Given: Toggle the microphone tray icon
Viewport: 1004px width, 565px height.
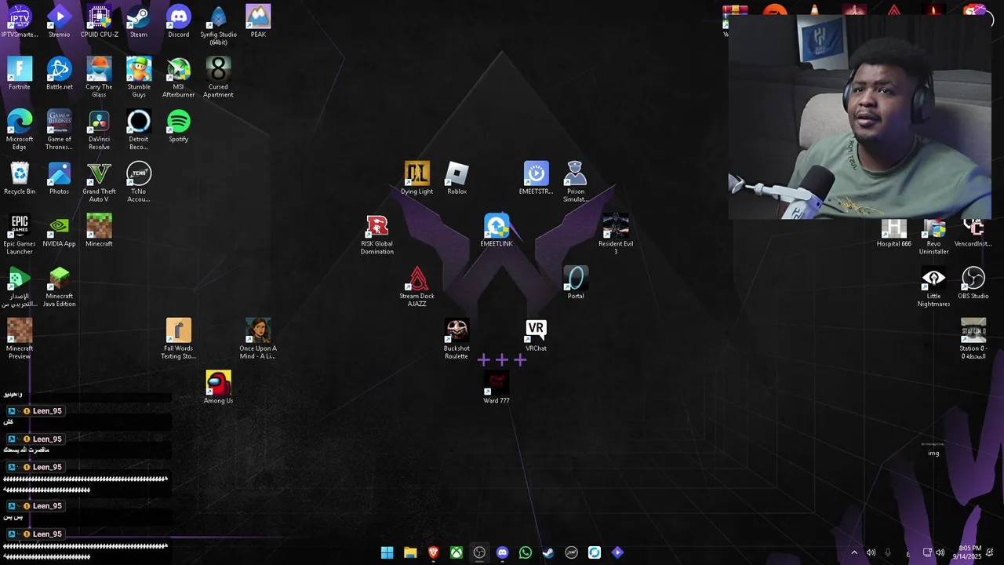Looking at the screenshot, I should pos(888,552).
